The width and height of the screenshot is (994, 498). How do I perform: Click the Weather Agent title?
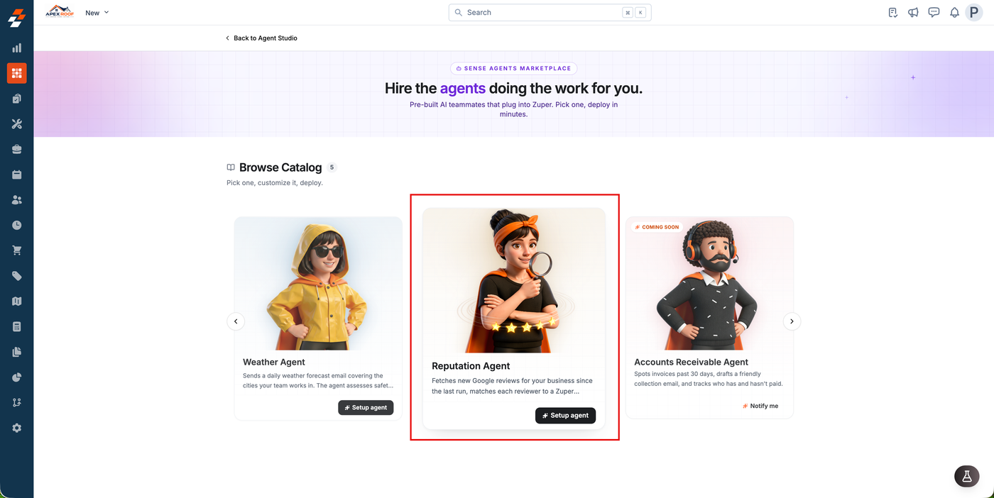coord(274,362)
